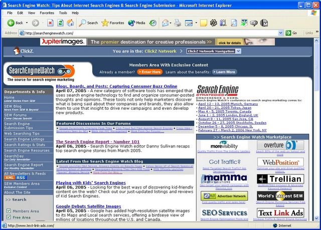Image resolution: width=321 pixels, height=230 pixels.
Task: Click the Forward arrow icon
Action: pyautogui.click(x=36, y=23)
